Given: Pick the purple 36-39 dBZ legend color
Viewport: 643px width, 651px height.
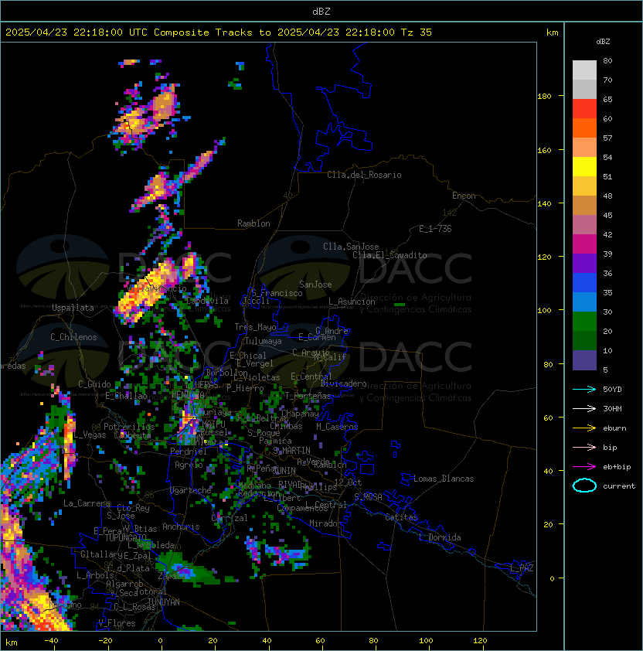Looking at the screenshot, I should click(584, 263).
